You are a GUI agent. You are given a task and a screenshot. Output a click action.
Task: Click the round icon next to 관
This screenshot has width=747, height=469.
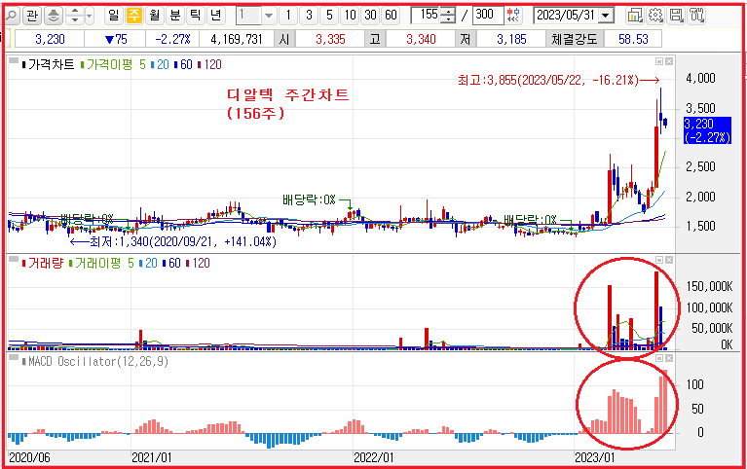tap(53, 16)
